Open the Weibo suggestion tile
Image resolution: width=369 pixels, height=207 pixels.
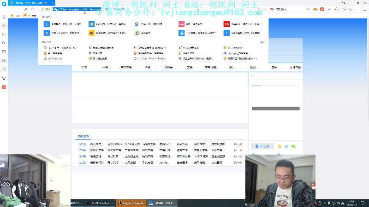tap(107, 33)
